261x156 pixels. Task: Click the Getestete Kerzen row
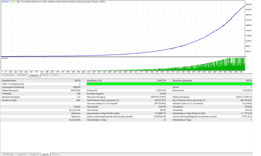point(41,81)
